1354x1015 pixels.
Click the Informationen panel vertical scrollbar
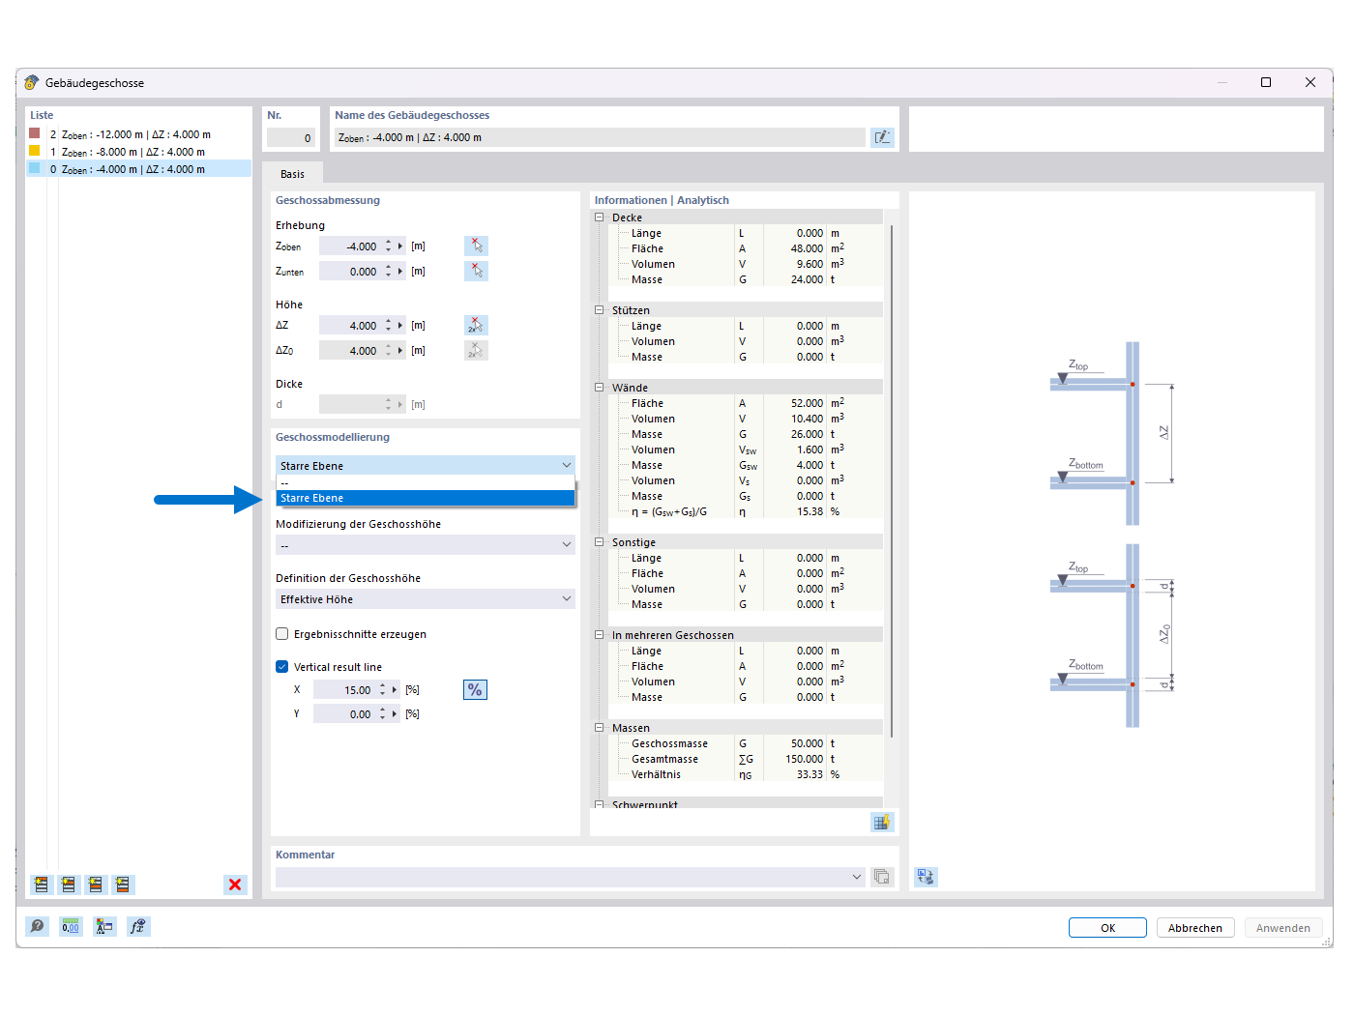892,480
